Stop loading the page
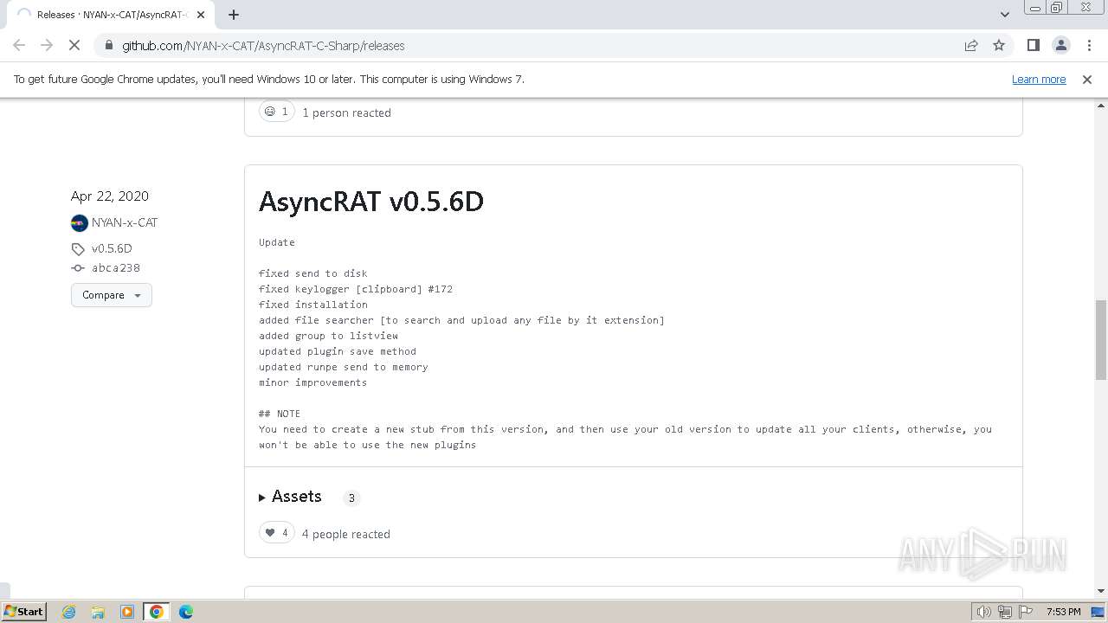1108x623 pixels. pos(74,45)
